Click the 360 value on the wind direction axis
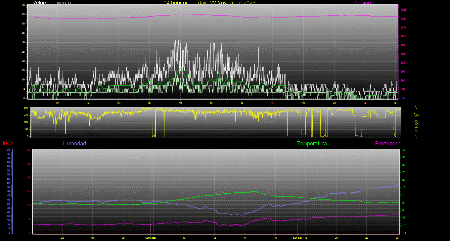The width and height of the screenshot is (450, 241). [25, 108]
